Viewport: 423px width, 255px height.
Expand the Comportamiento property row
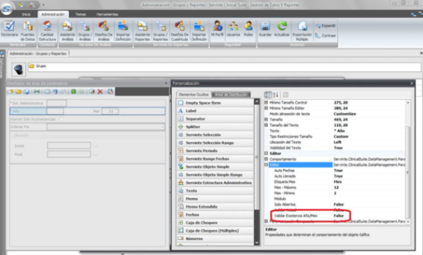coord(266,159)
